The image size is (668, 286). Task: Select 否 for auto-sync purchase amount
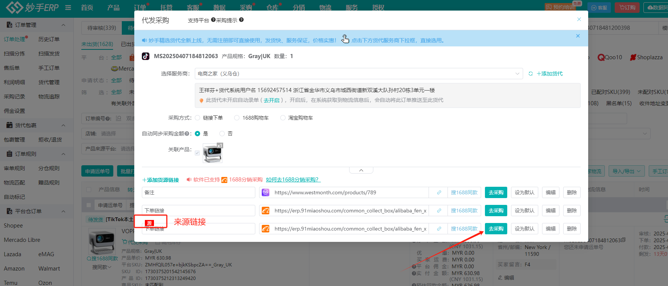(x=222, y=134)
